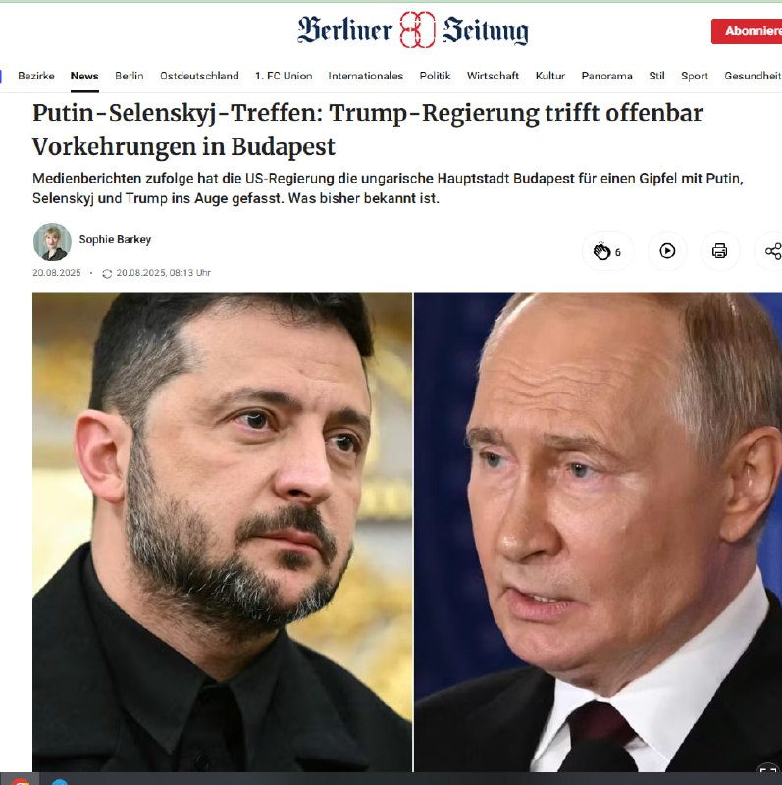
Task: Select the News tab
Action: pyautogui.click(x=84, y=76)
